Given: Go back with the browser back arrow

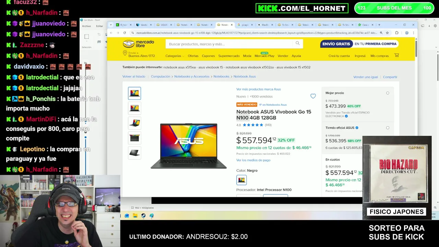Looking at the screenshot, I should pos(111,33).
